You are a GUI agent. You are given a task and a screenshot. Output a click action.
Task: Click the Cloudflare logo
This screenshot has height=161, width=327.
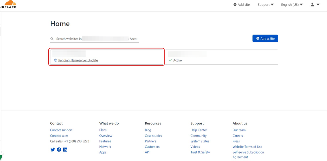9,4
